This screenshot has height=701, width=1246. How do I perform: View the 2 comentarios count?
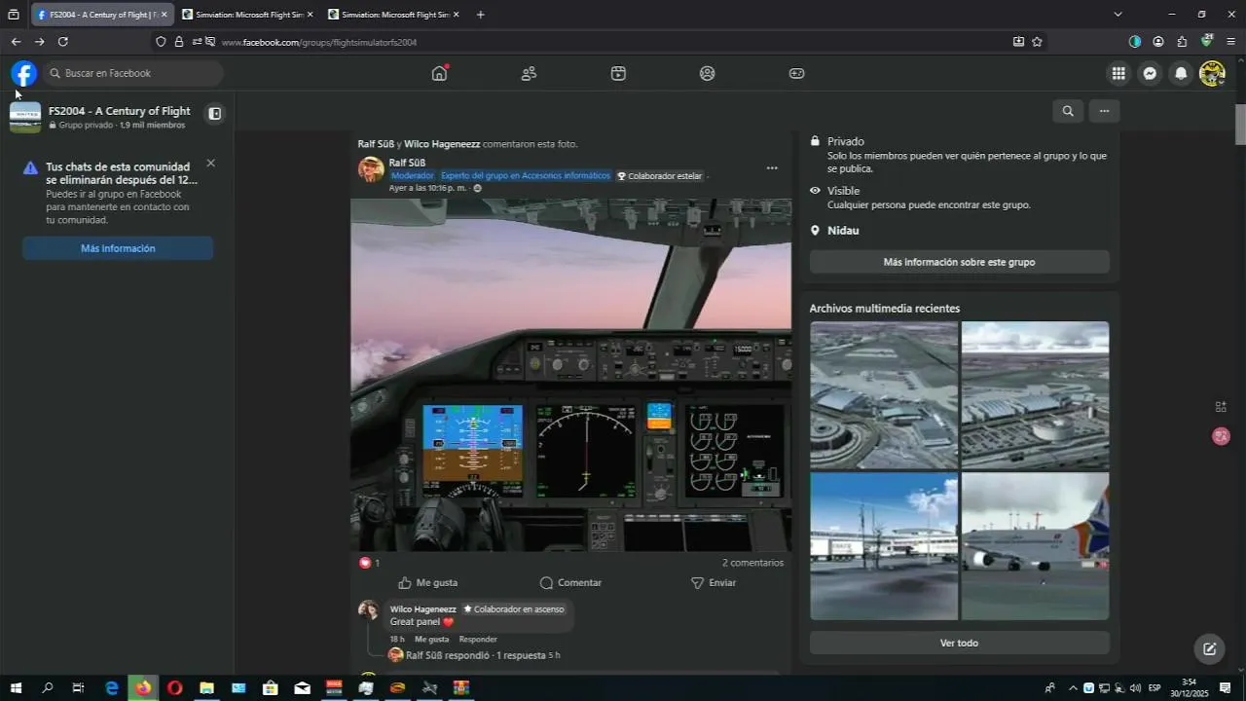(x=752, y=563)
